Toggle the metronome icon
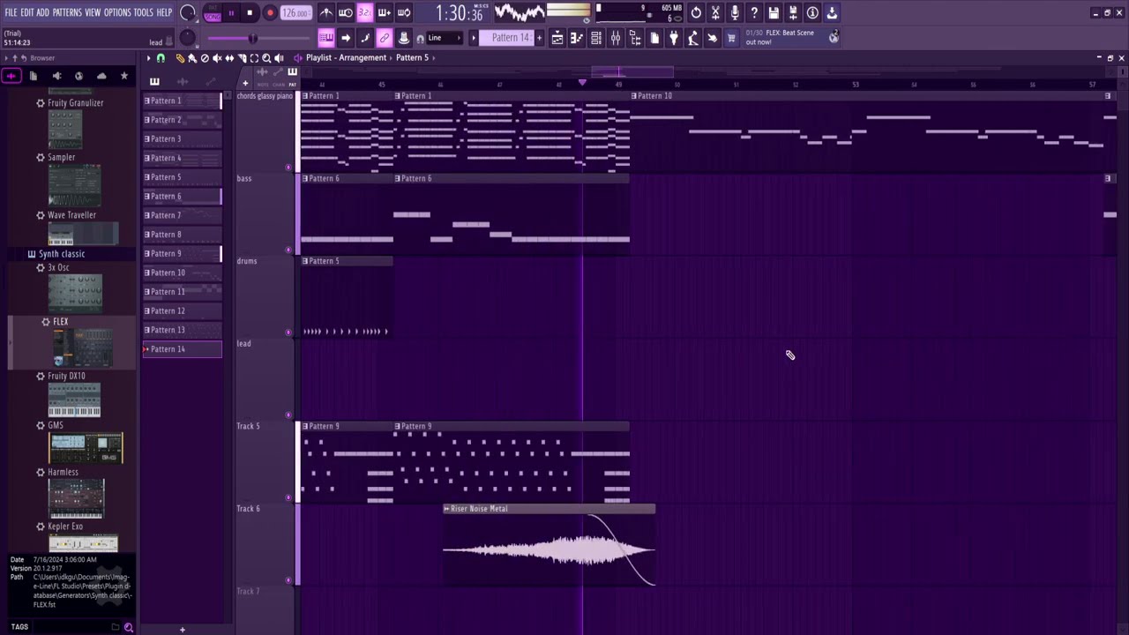This screenshot has width=1129, height=635. coord(326,13)
